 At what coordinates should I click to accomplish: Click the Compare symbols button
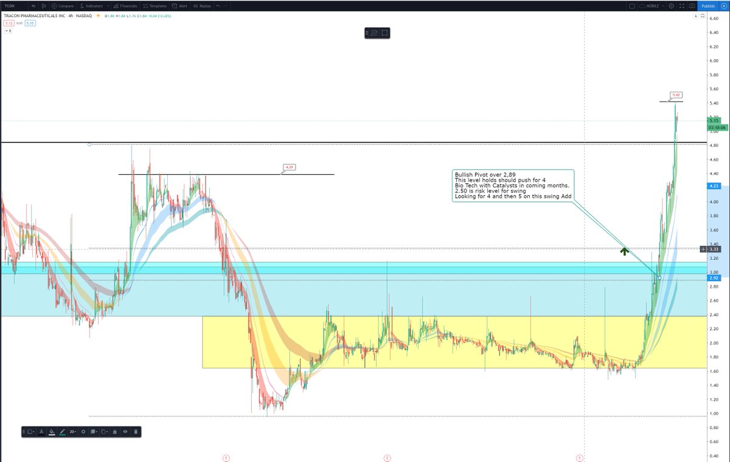(x=63, y=5)
